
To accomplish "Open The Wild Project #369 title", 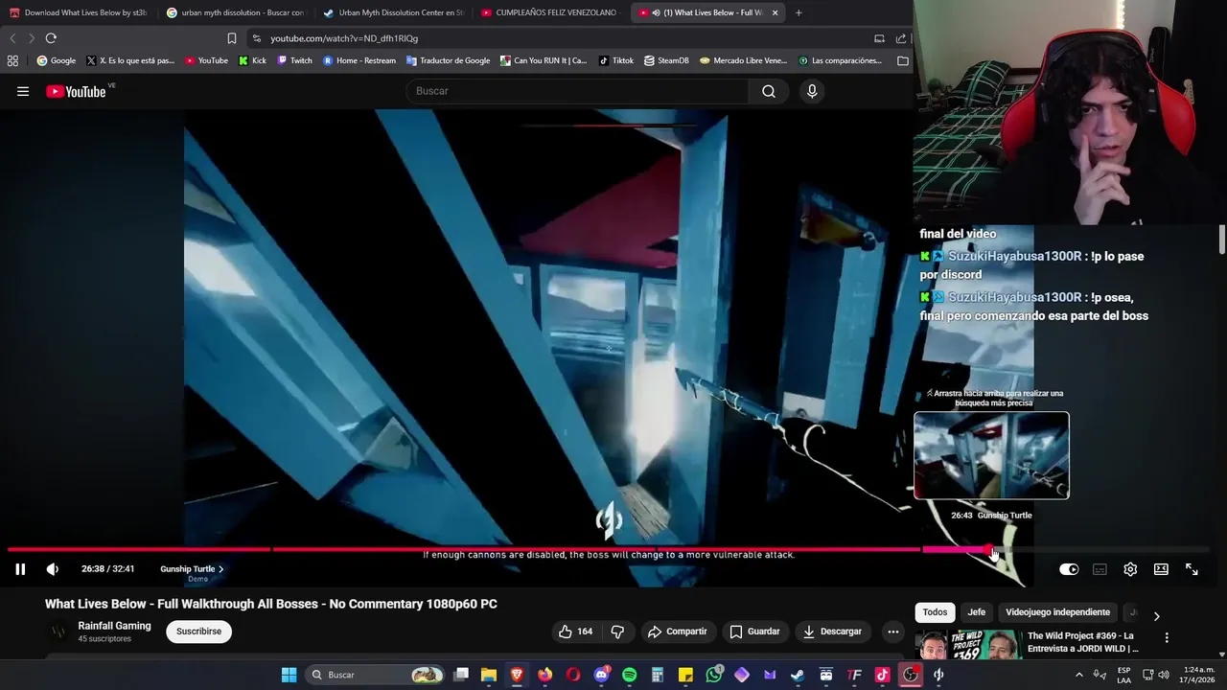I will click(x=1082, y=642).
